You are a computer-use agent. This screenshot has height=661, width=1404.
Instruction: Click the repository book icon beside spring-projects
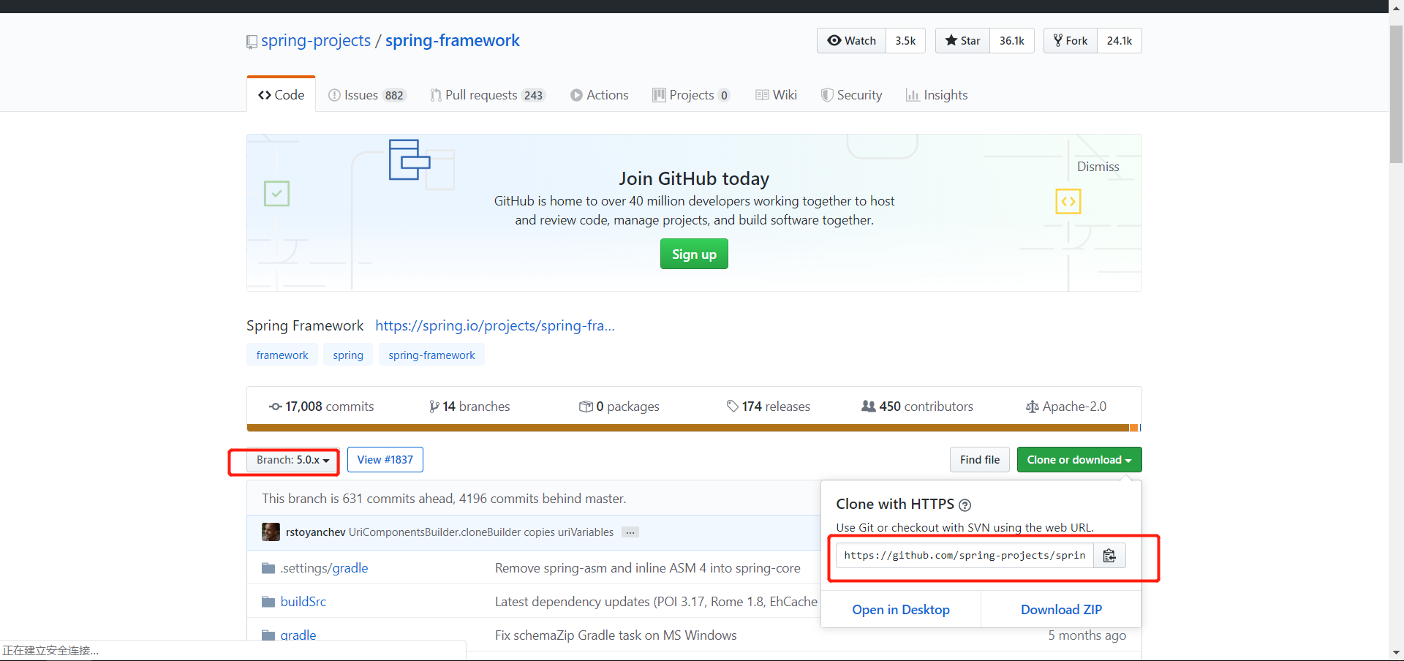(252, 42)
